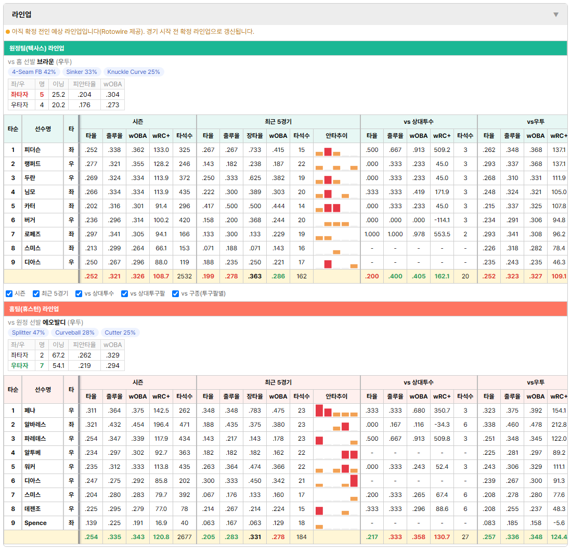Toggle the 시즌 checkbox
The image size is (571, 550).
(9, 294)
